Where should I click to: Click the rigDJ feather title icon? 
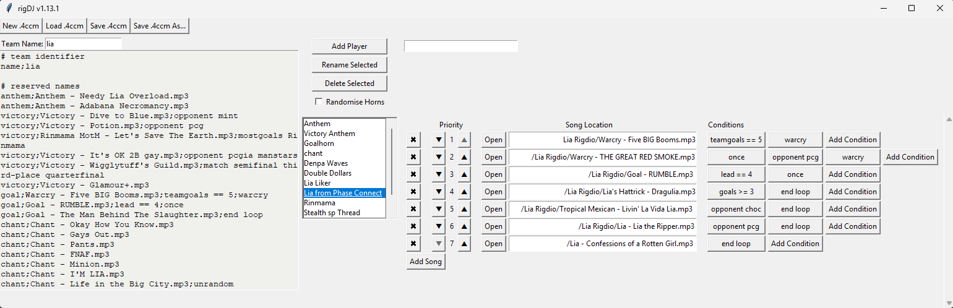click(x=8, y=8)
